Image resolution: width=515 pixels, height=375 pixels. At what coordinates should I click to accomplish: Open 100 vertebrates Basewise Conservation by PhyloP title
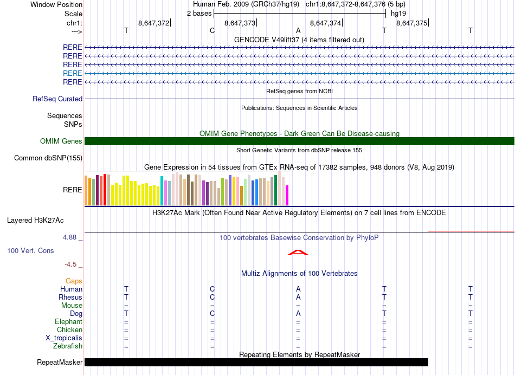click(299, 238)
